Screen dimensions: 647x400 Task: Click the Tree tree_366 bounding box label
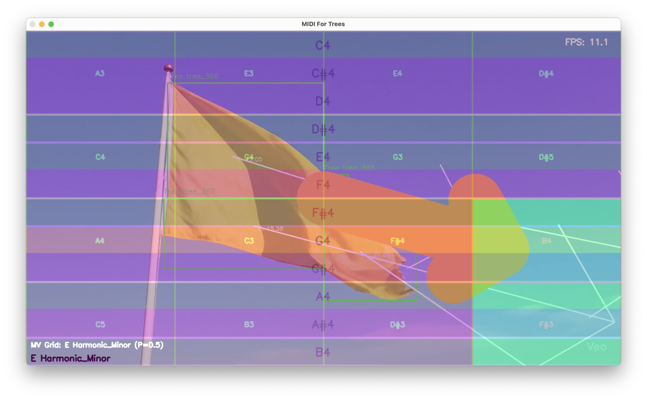pos(193,76)
